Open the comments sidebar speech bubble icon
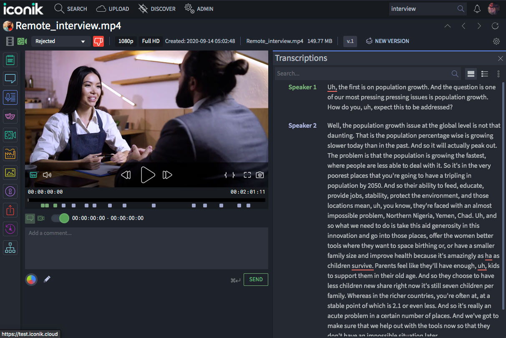 point(10,78)
